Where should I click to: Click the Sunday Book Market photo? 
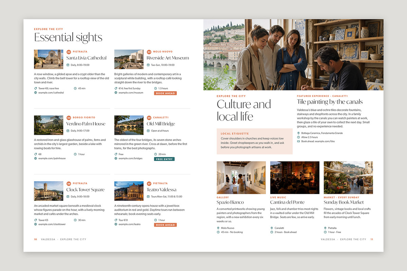pyautogui.click(x=348, y=178)
